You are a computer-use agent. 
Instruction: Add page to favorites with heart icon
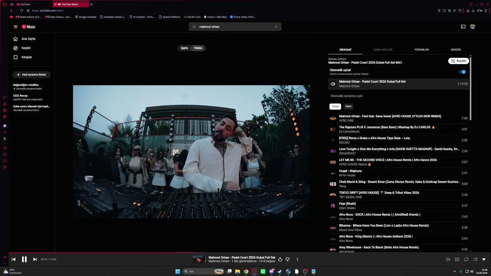click(x=460, y=11)
